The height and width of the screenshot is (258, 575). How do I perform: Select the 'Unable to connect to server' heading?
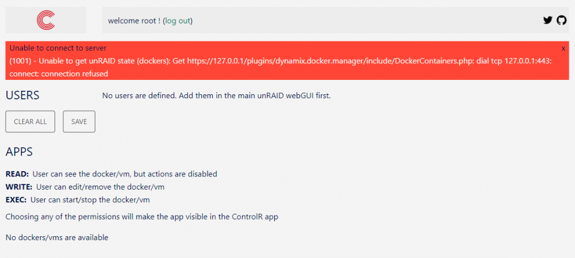point(58,48)
